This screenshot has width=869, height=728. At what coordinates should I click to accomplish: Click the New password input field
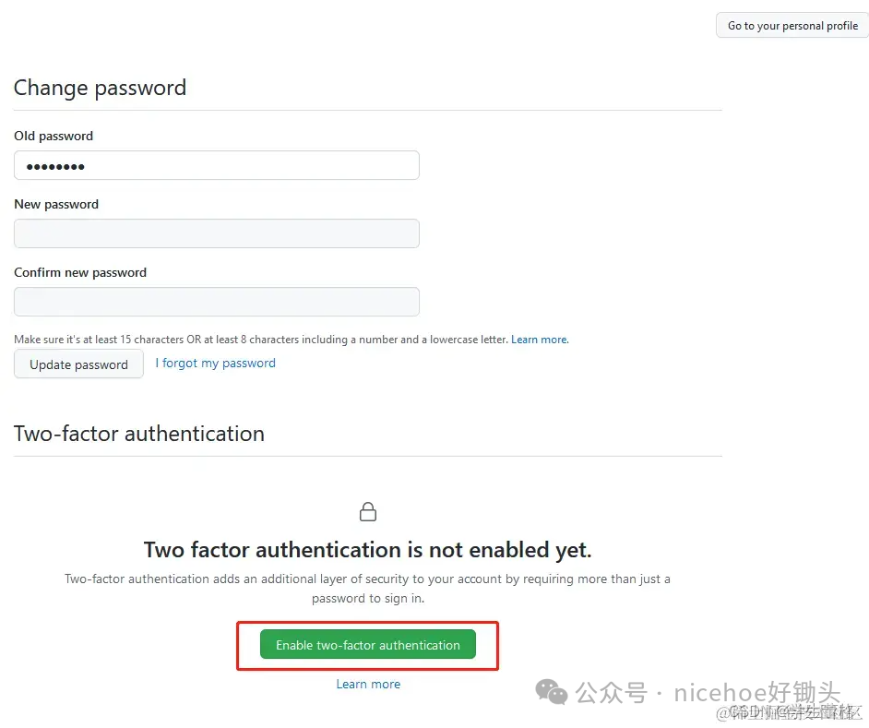coord(217,233)
